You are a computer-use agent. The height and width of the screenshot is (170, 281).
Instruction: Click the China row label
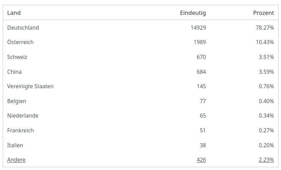(15, 72)
